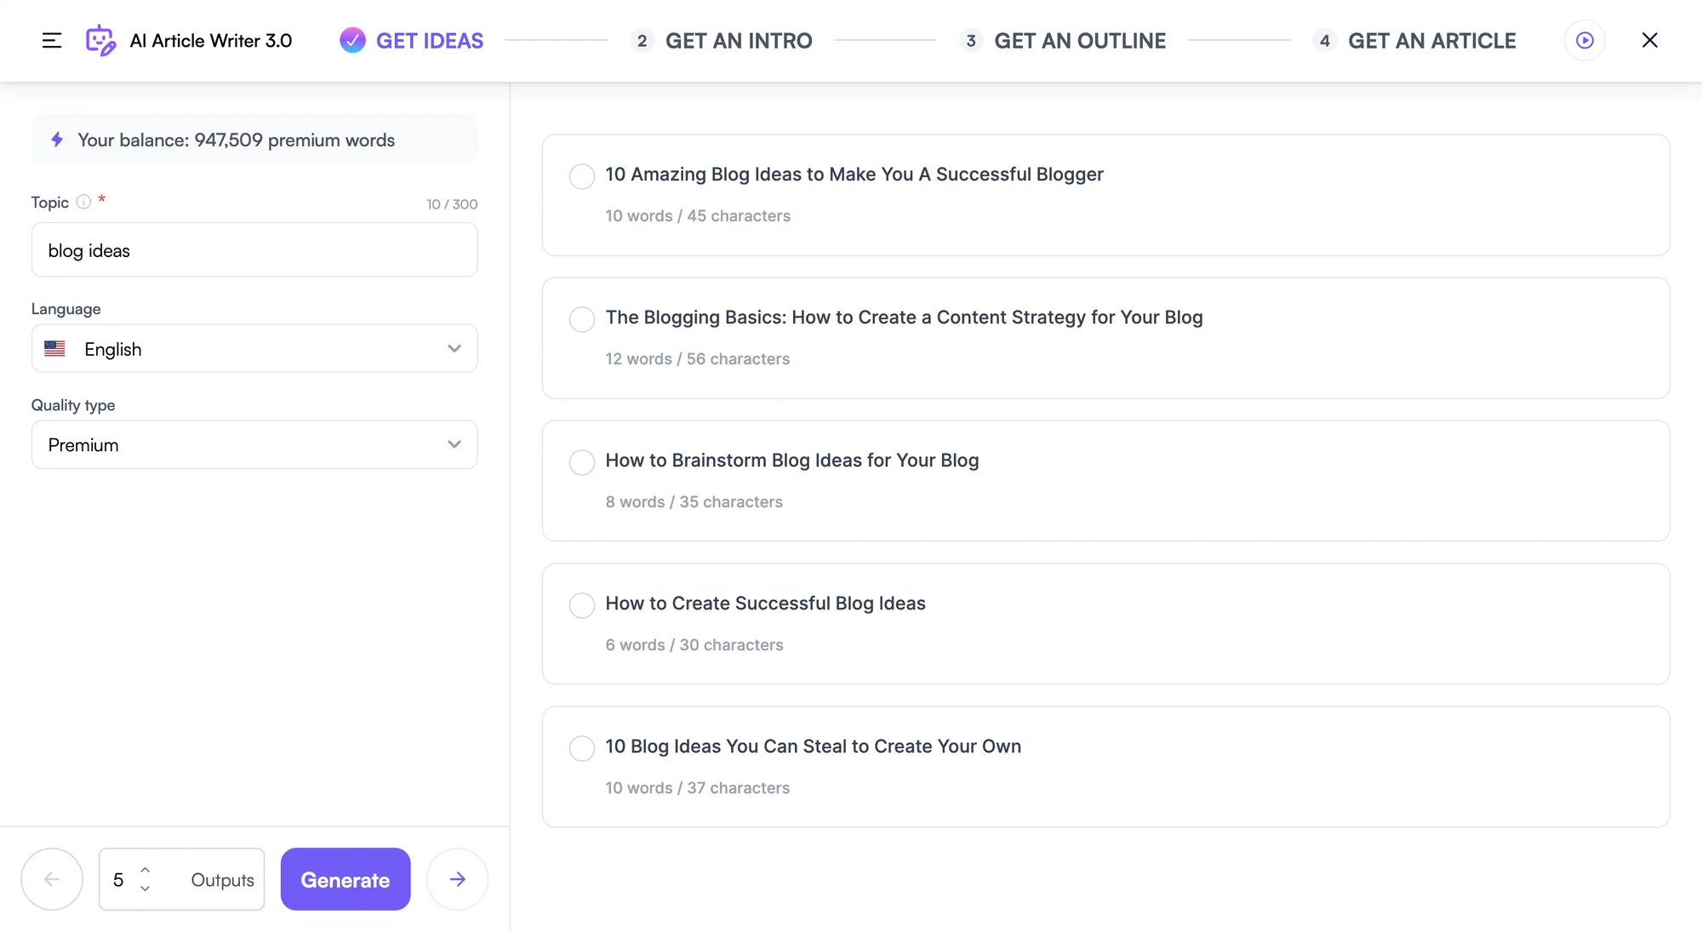The height and width of the screenshot is (931, 1702).
Task: Decrease outputs count with down arrow
Action: click(x=145, y=888)
